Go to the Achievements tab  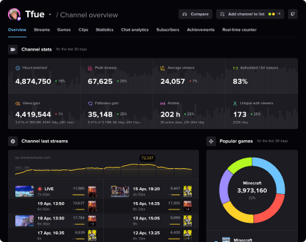click(201, 30)
